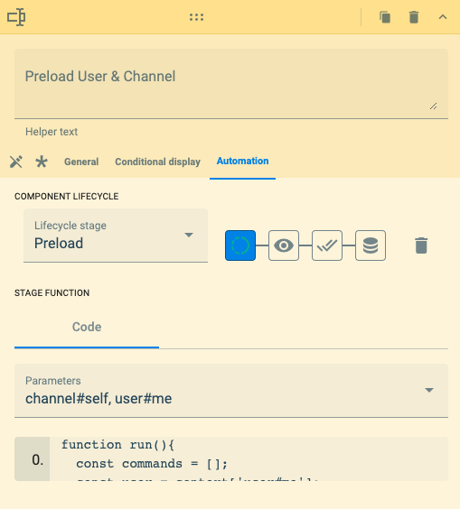Click the STAGE FUNCTION heading

coord(52,292)
